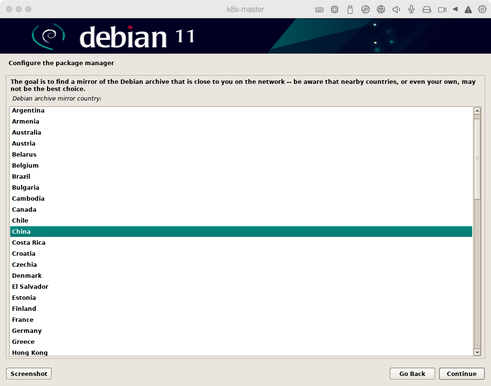
Task: Click the left-pointing triangle icon
Action: 456,10
